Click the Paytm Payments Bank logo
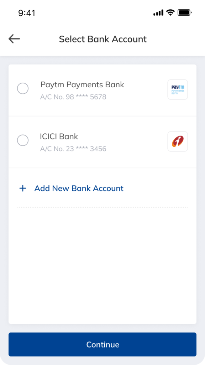 click(x=177, y=89)
